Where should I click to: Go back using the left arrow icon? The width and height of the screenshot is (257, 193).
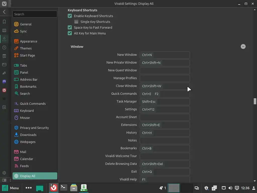(x=4, y=12)
